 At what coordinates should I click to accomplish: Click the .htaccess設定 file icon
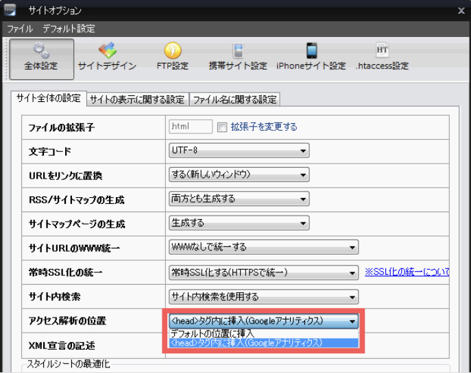(x=382, y=52)
